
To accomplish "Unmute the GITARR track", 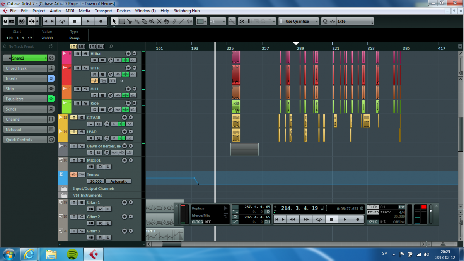I will pos(73,118).
